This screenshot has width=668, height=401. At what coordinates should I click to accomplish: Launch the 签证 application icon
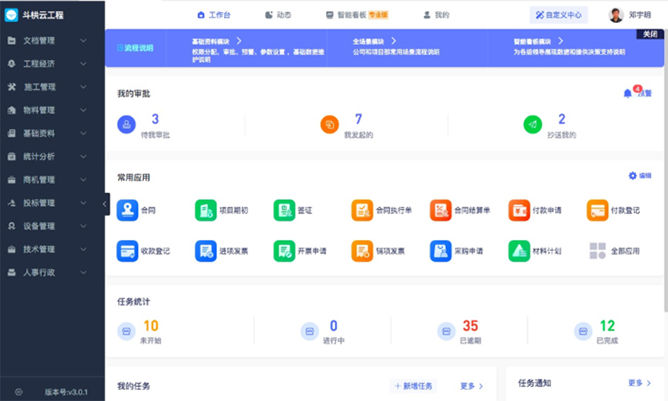click(x=284, y=211)
